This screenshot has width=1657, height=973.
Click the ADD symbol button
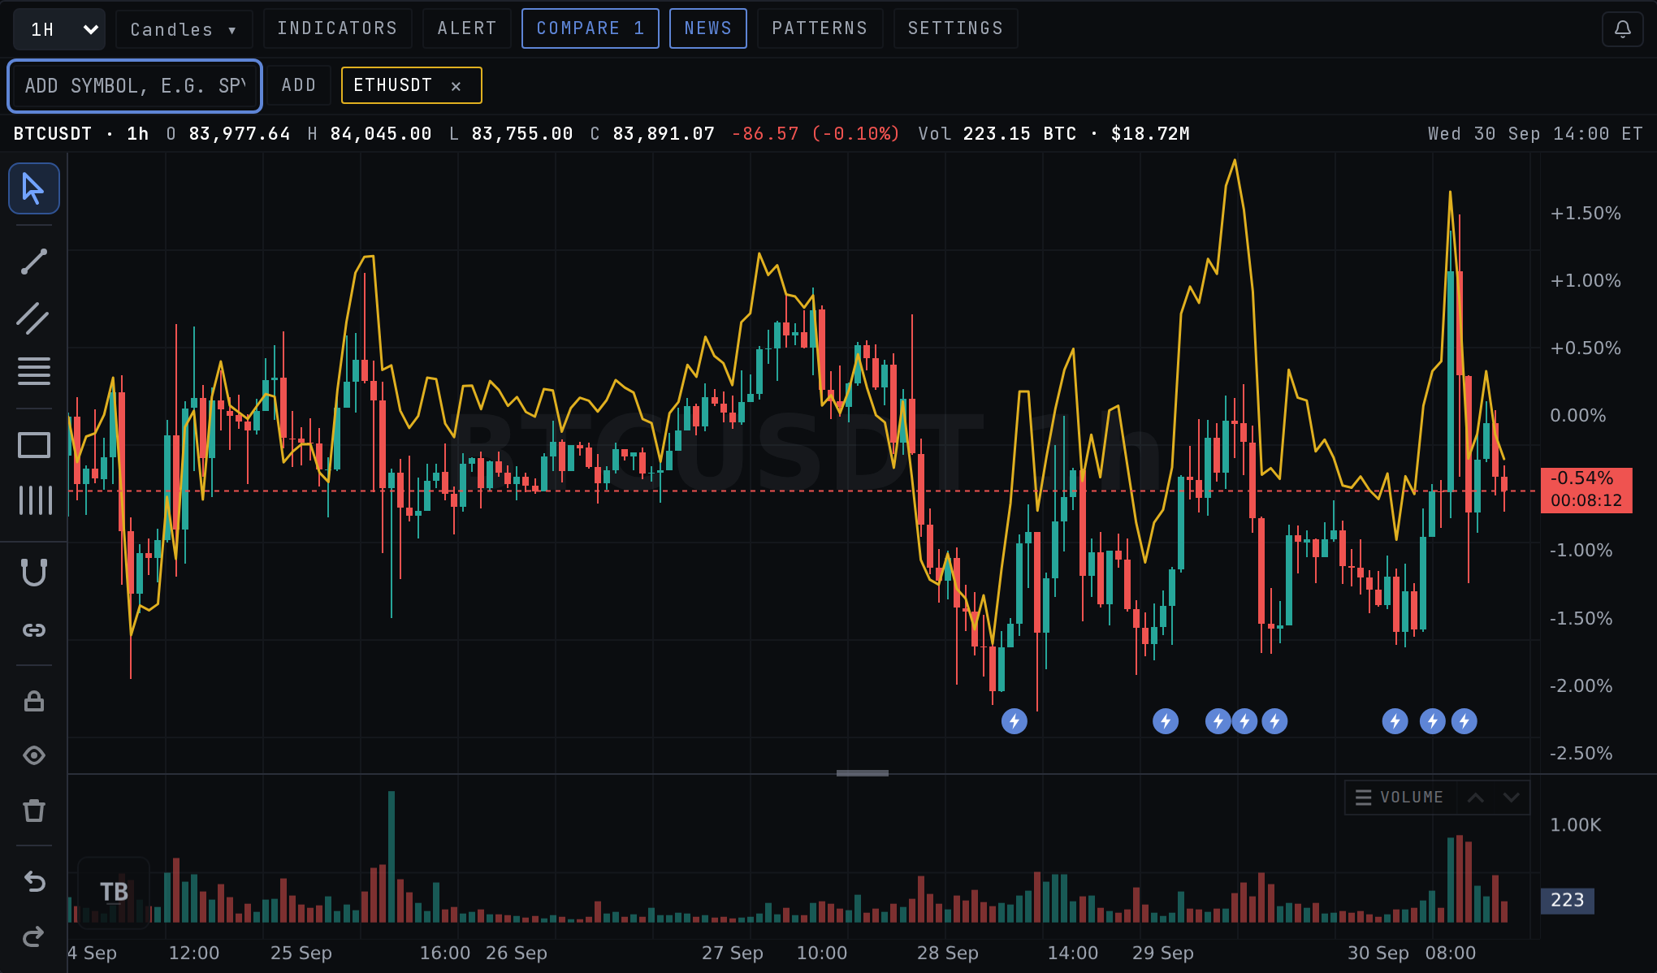point(299,85)
